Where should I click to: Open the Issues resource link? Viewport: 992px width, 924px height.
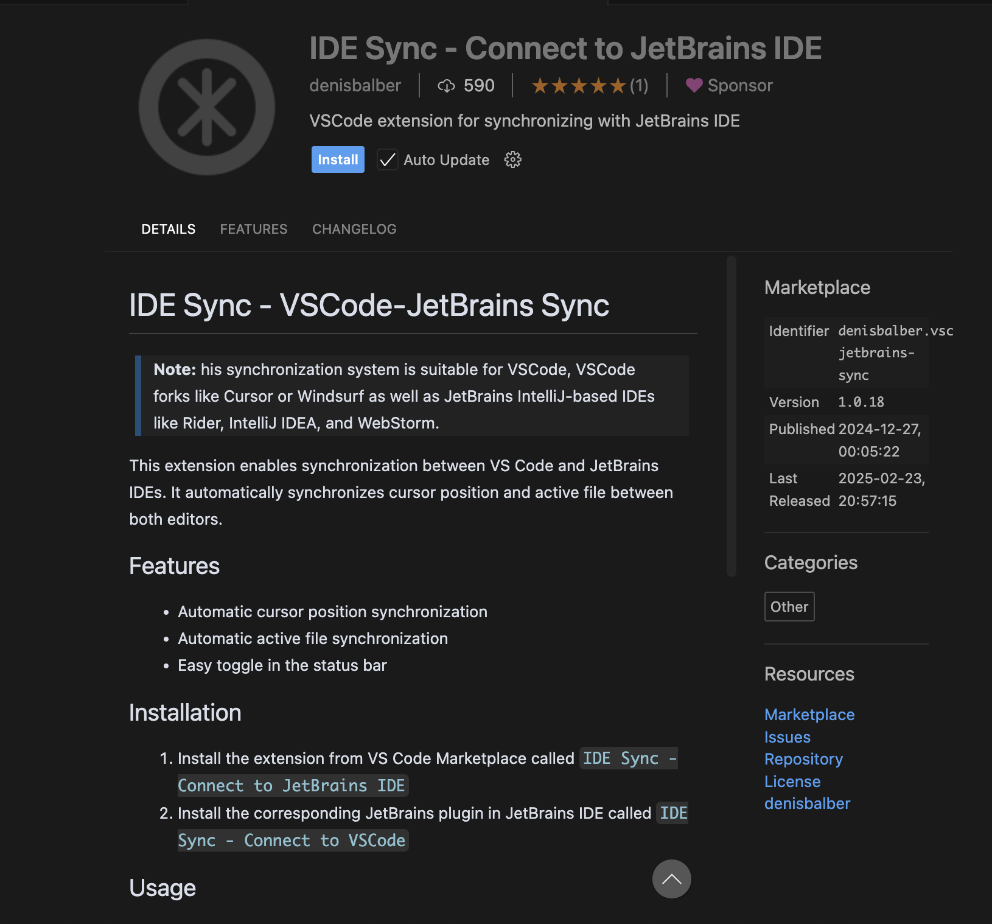pos(788,737)
